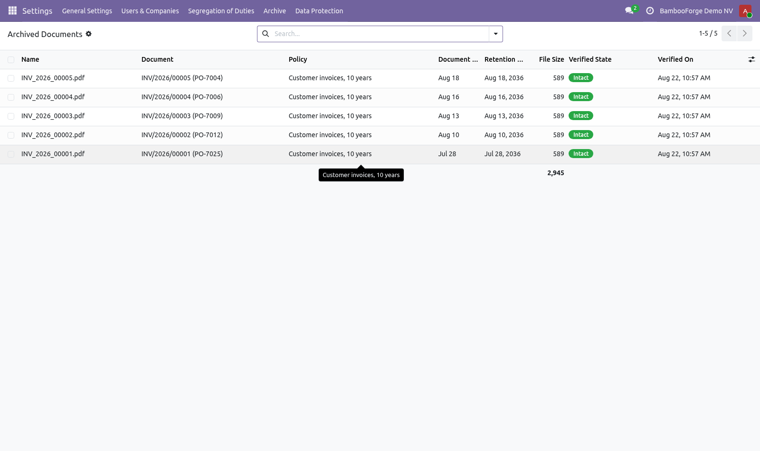Select the INV_2026_00004.pdf row checkbox
Screen dimensions: 760x451
pos(11,97)
